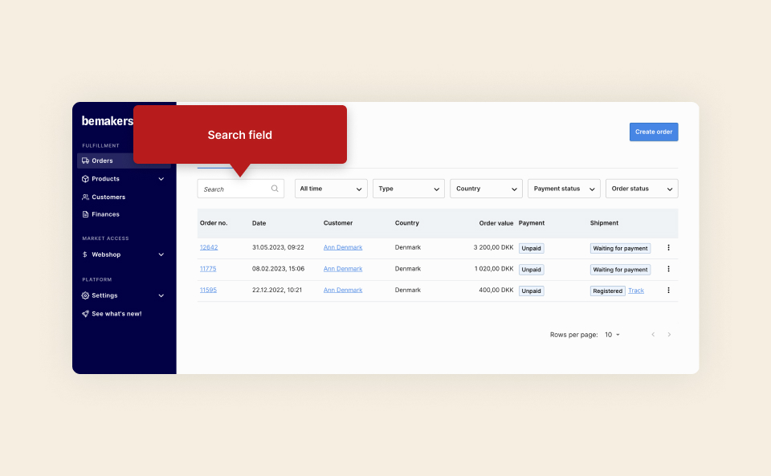
Task: Open Ann Denmark customer for order 11775
Action: click(343, 269)
